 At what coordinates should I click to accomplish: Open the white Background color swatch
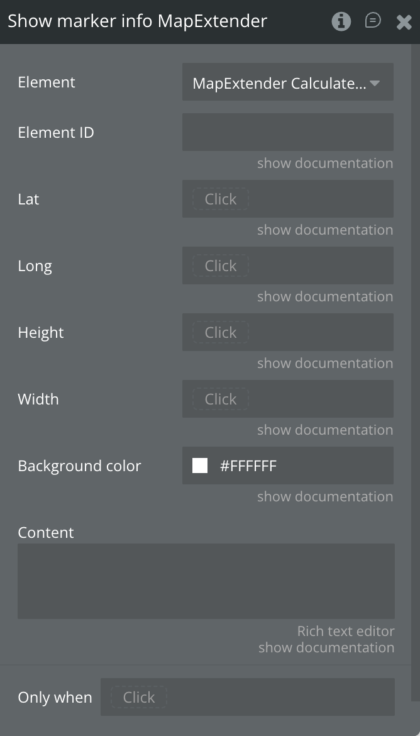200,466
